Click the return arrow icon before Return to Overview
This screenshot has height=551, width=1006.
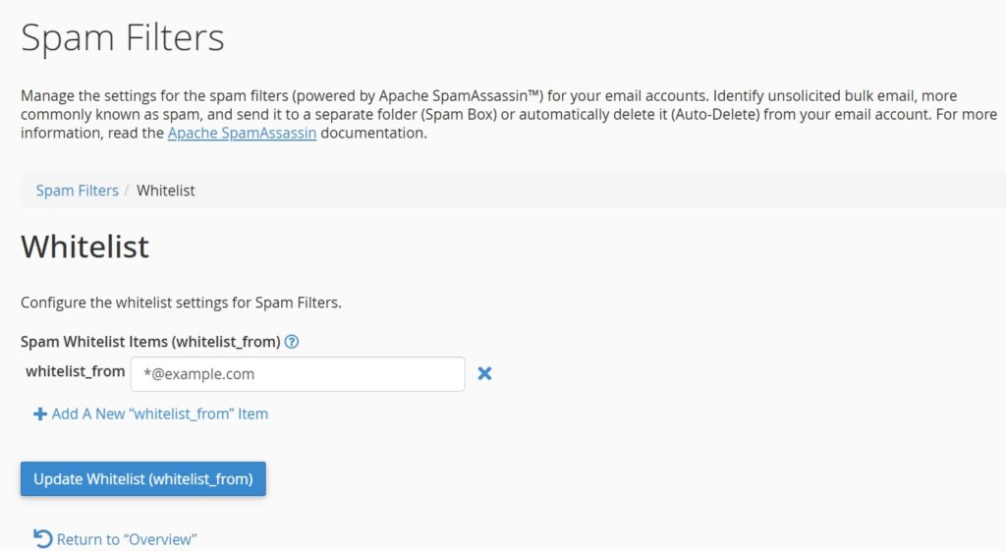pos(43,538)
